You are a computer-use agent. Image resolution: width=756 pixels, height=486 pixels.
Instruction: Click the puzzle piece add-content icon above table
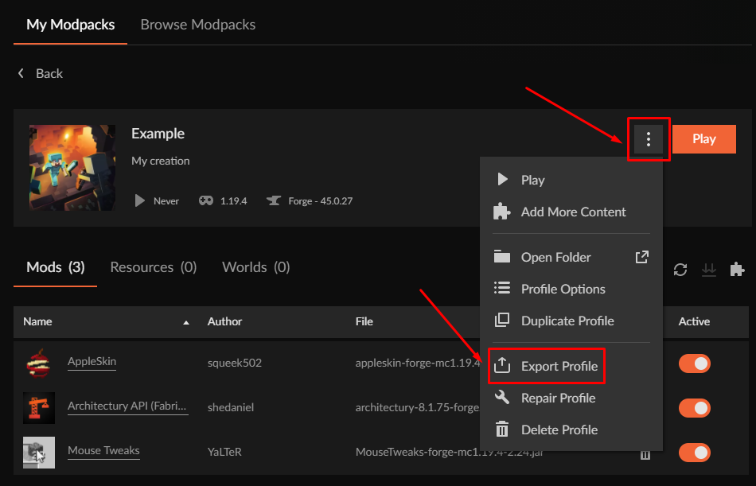737,270
